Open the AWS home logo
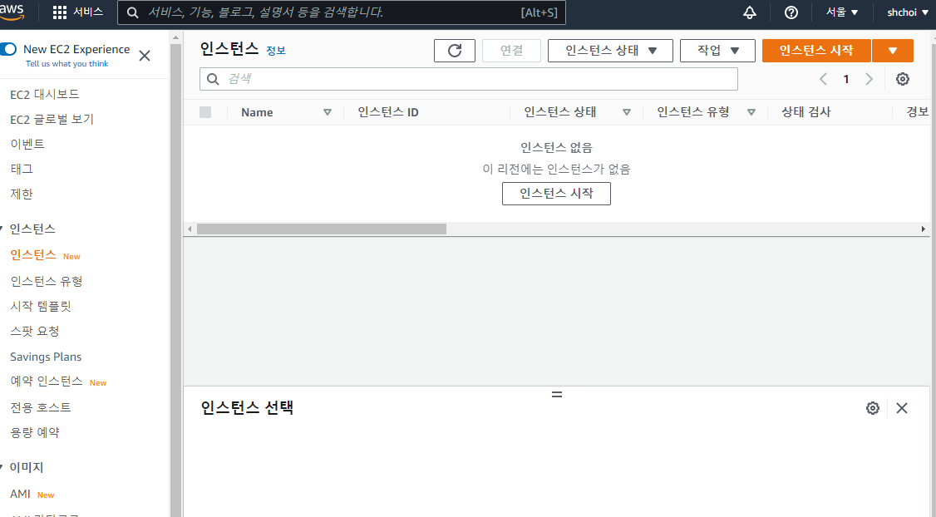 tap(12, 12)
